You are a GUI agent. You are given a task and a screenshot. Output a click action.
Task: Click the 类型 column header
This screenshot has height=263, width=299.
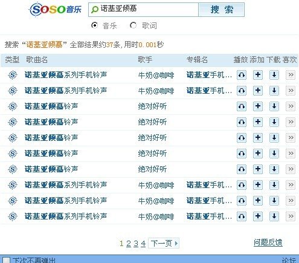[x=12, y=60]
